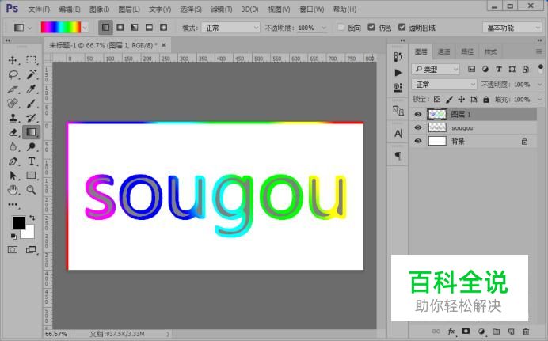
Task: Open layer blend mode 正常 dropdown
Action: click(x=443, y=84)
